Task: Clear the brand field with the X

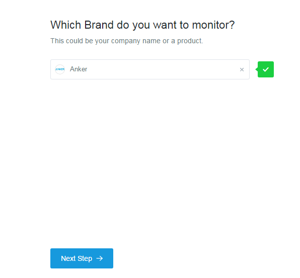Action: 242,69
